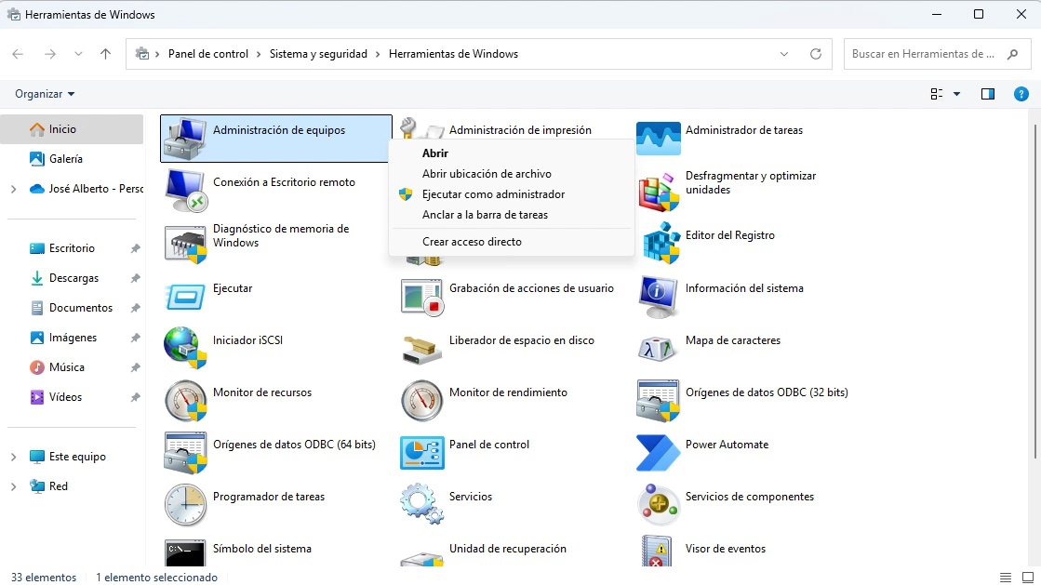Viewport: 1041px width, 585px height.
Task: Click the Back navigation arrow
Action: pyautogui.click(x=18, y=55)
